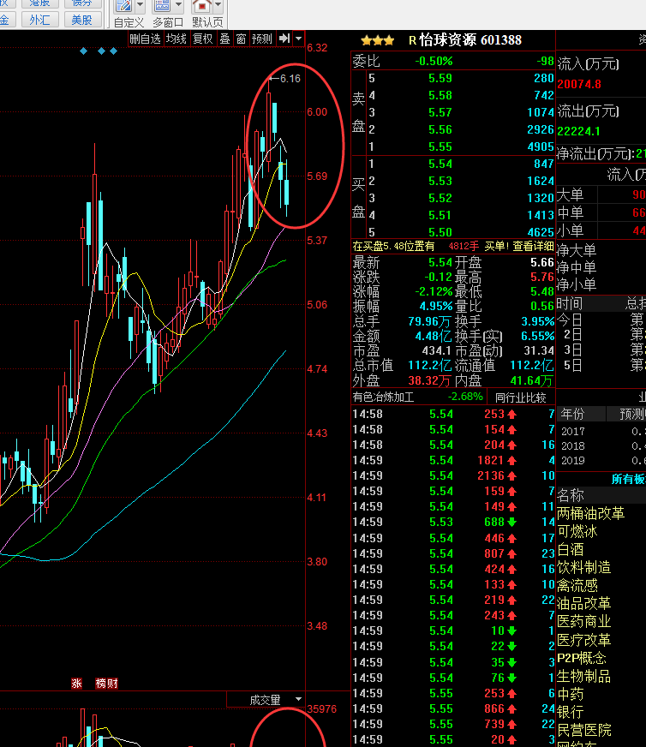The height and width of the screenshot is (747, 646).
Task: Click the 多窗口 multi-window icon
Action: 161,6
